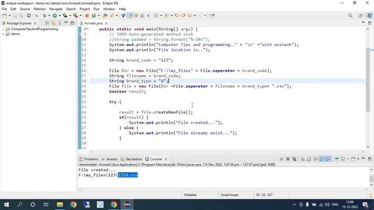Image resolution: width=374 pixels, height=210 pixels.
Task: Open the Window menu
Action: [x=109, y=9]
